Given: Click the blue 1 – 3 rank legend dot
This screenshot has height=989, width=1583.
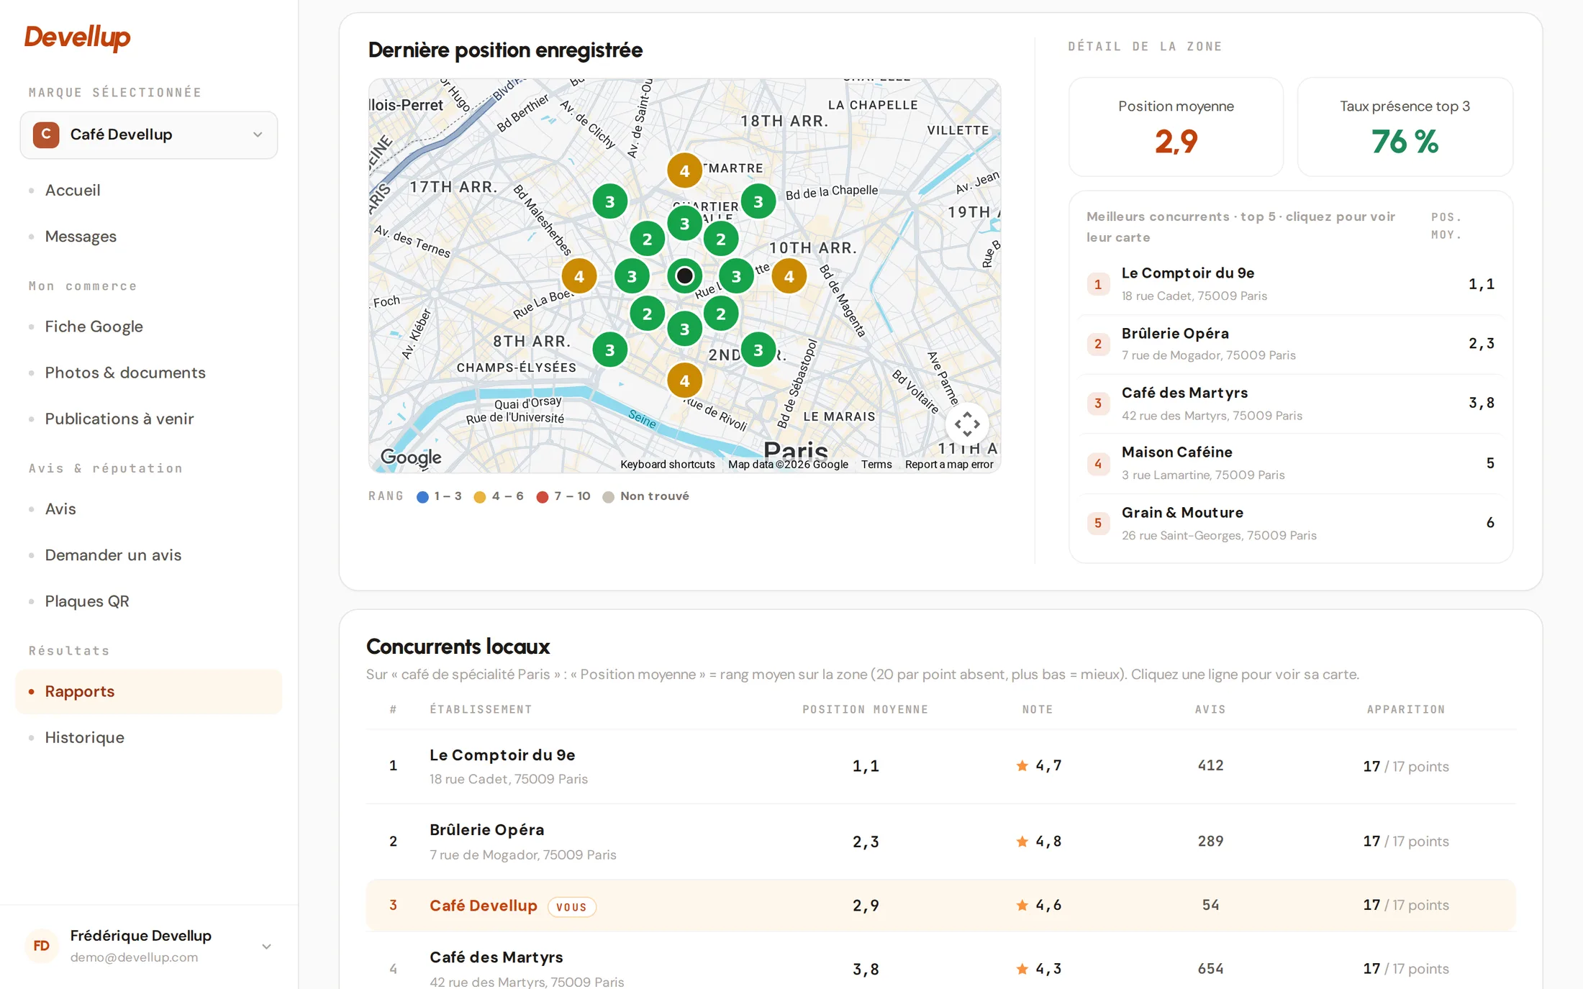Looking at the screenshot, I should point(423,497).
